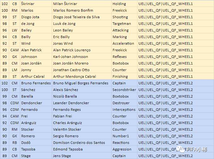Click the LW position cell for Bailey
The height and width of the screenshot is (159, 214).
click(x=15, y=30)
